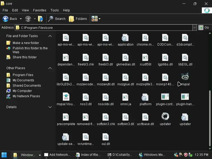Viewport: 212px width, 159px height.
Task: Open the File menu
Action: (x=5, y=10)
